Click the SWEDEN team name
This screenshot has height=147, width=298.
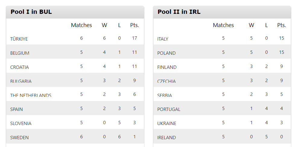[x=19, y=137]
